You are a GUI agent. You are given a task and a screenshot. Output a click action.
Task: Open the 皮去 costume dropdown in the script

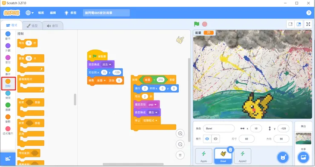coord(107,64)
